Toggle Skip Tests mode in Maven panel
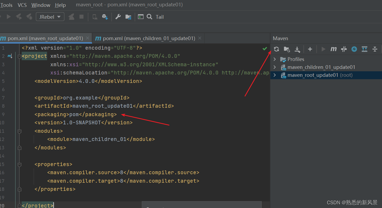Screen dimensions: 382x208 pyautogui.click(x=344, y=49)
